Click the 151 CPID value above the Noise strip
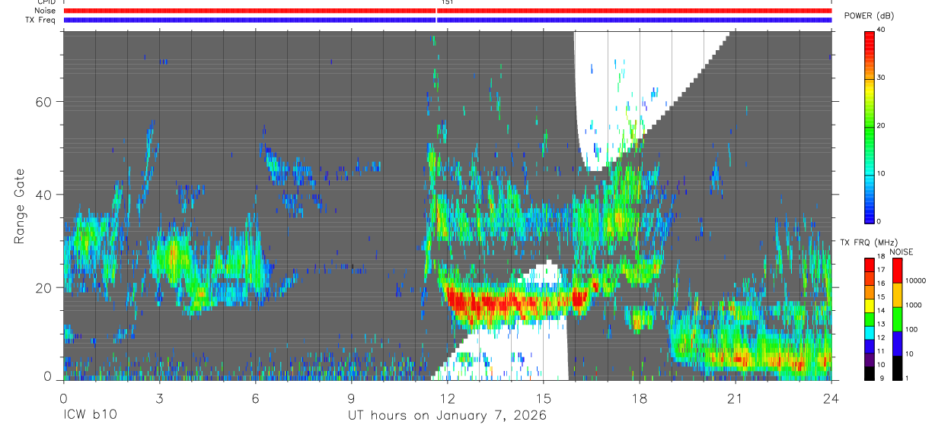This screenshot has width=935, height=431. click(x=447, y=3)
